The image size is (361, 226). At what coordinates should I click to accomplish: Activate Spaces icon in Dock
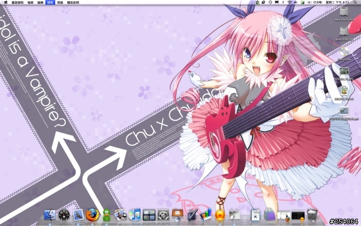click(x=149, y=215)
